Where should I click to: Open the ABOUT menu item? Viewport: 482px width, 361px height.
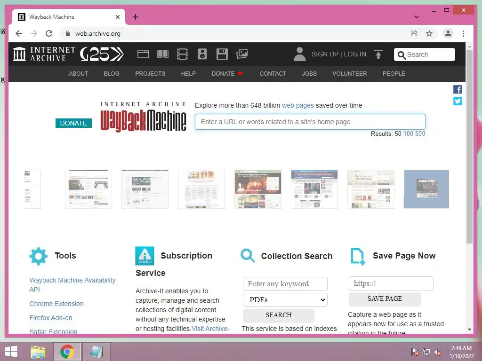(79, 74)
